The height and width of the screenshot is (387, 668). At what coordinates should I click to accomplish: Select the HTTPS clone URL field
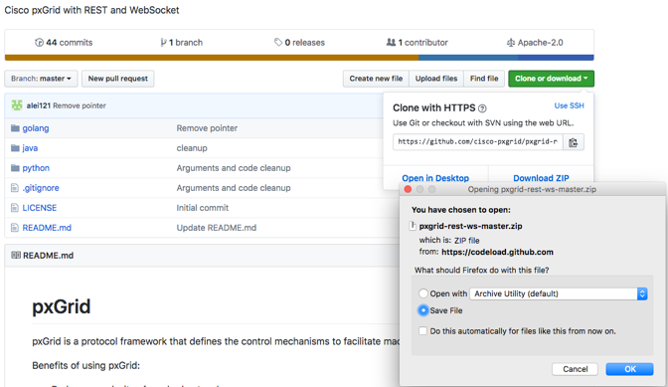click(x=477, y=141)
